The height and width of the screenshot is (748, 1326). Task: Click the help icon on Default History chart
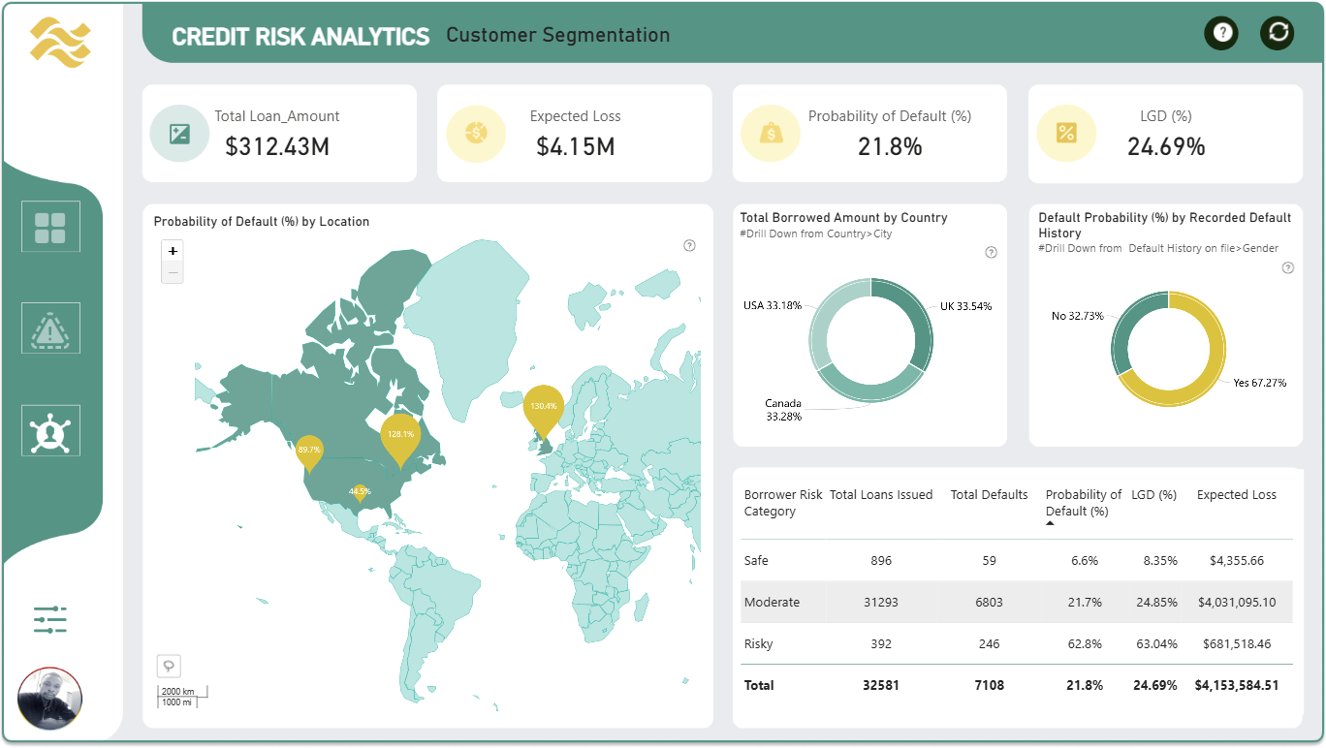point(1287,268)
